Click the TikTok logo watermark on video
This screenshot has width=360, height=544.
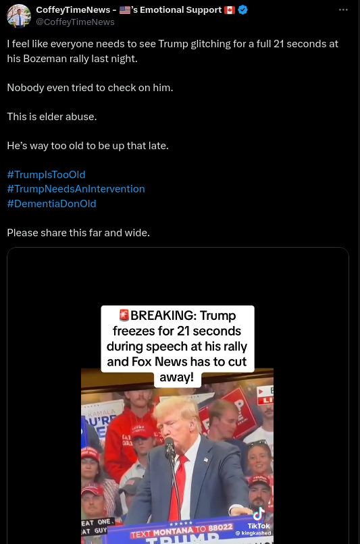pos(259,518)
